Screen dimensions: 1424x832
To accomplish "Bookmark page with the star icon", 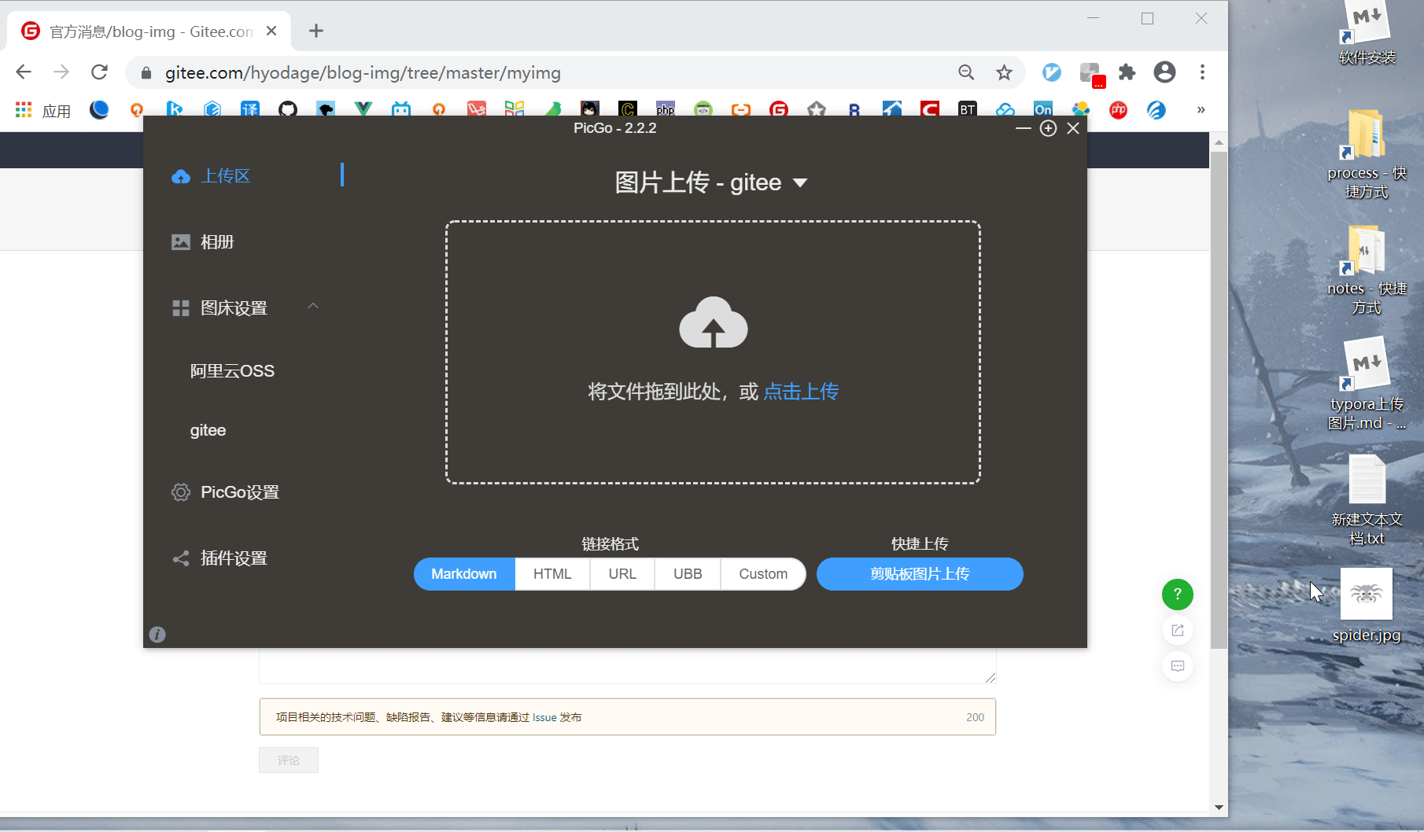I will [1004, 73].
